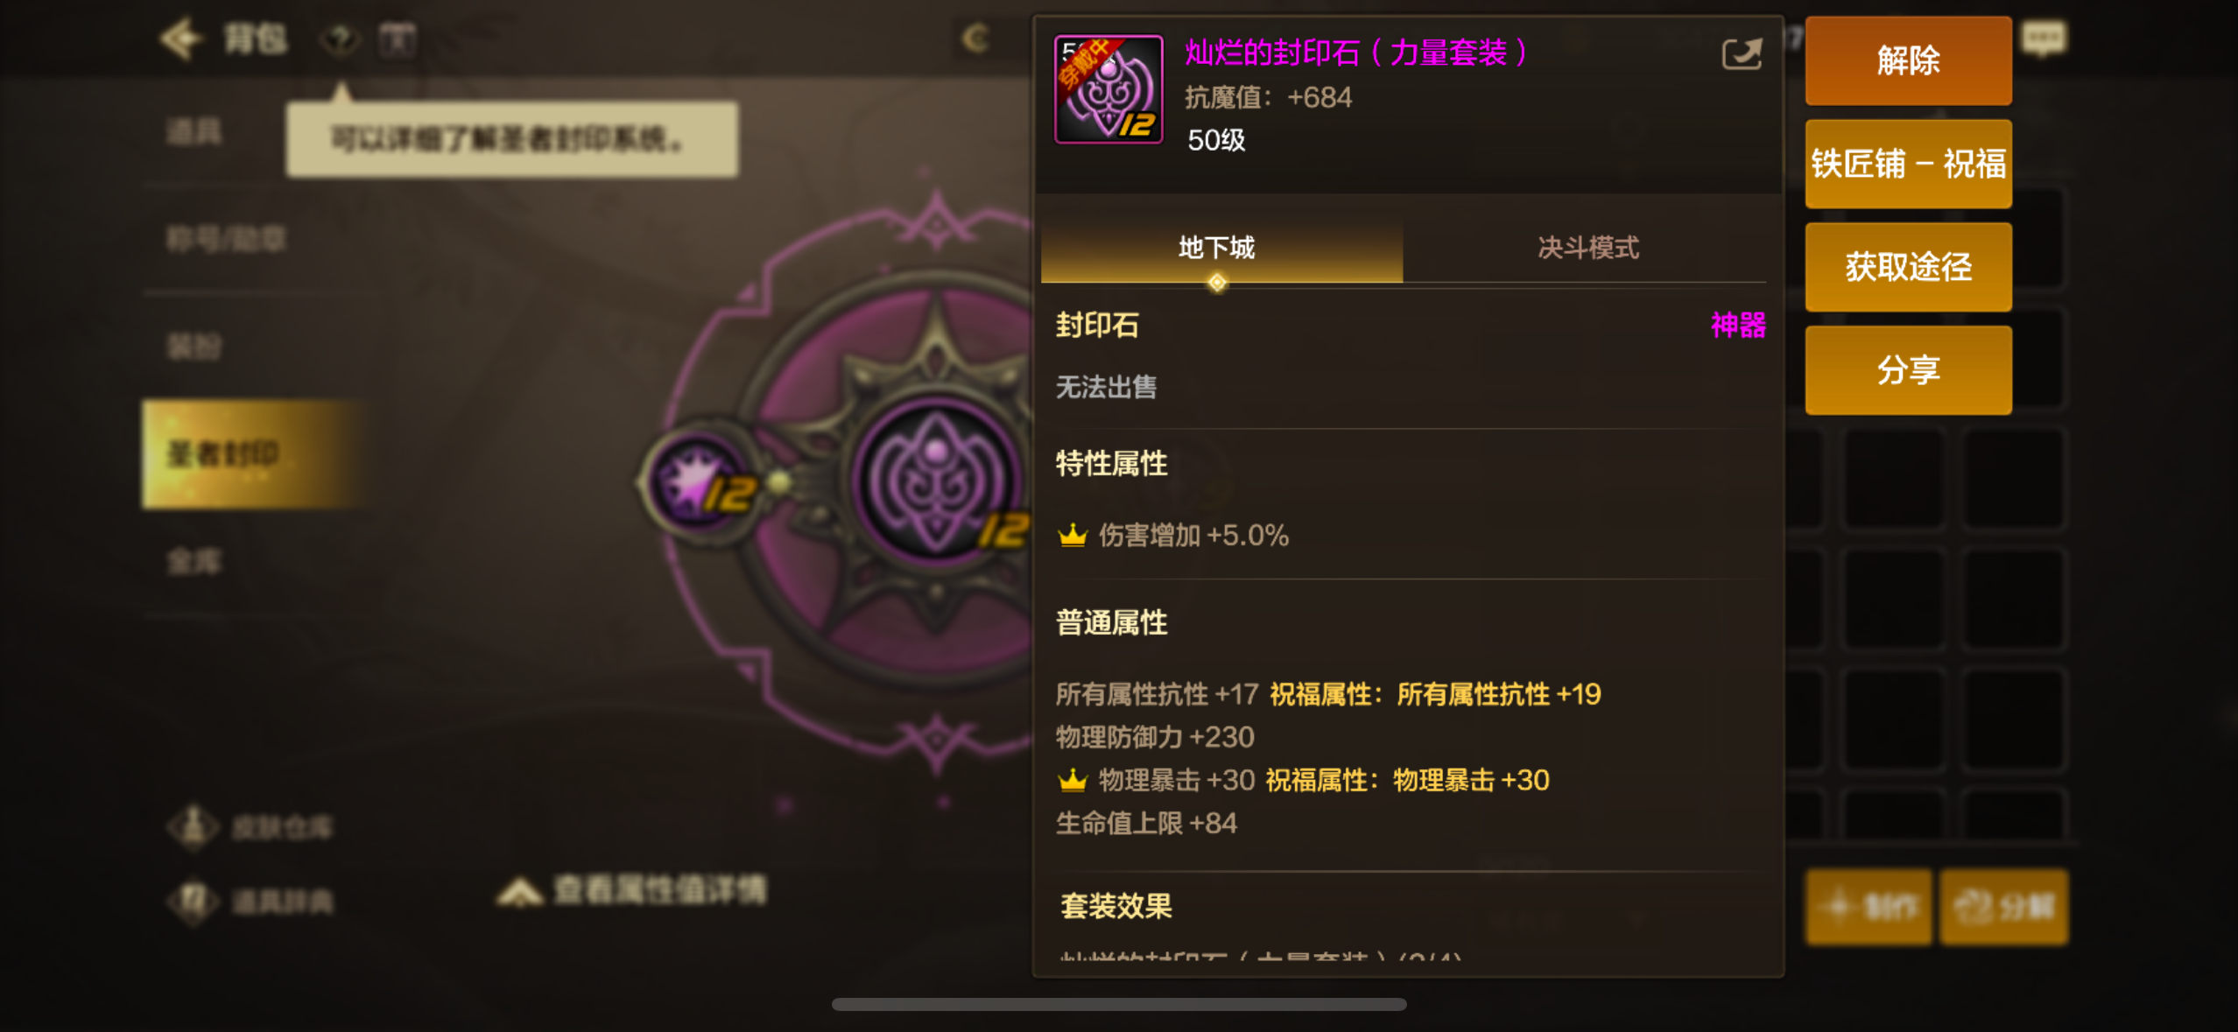Open 铁匠铺 - 祝福 button

pyautogui.click(x=1908, y=164)
